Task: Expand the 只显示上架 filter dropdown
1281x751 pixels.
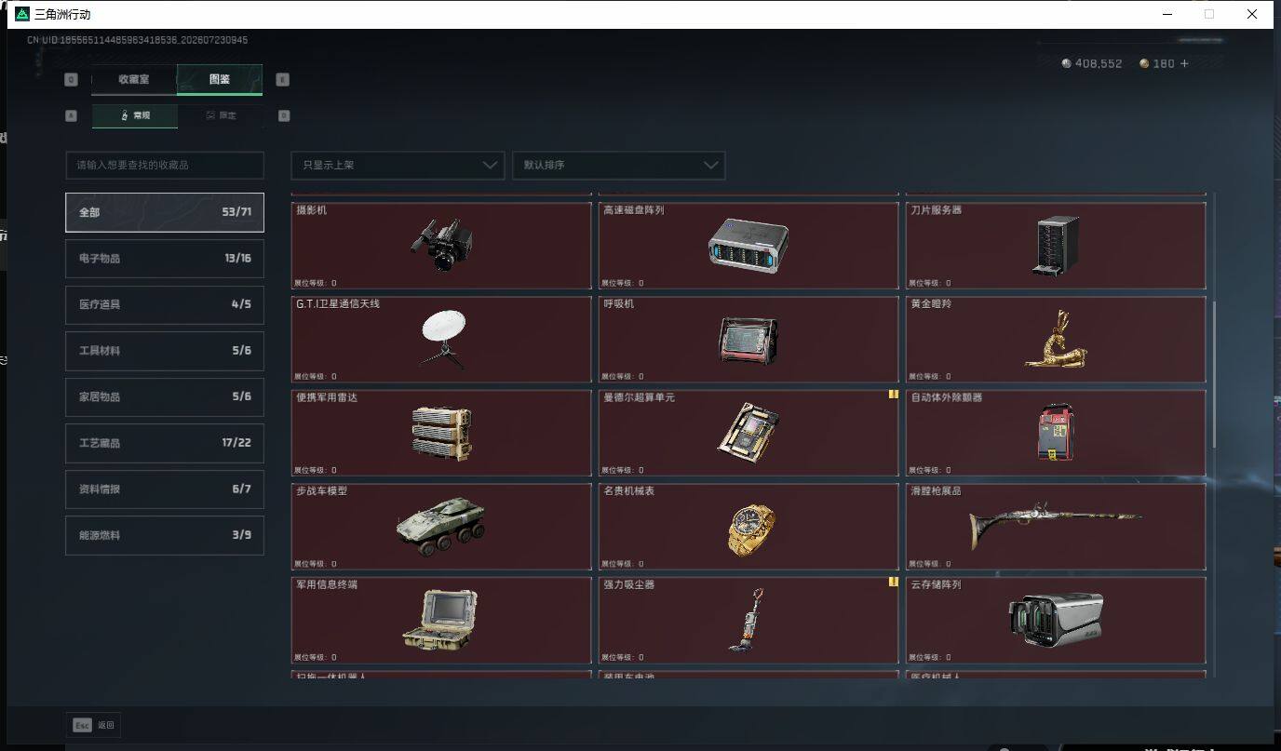Action: pyautogui.click(x=398, y=165)
